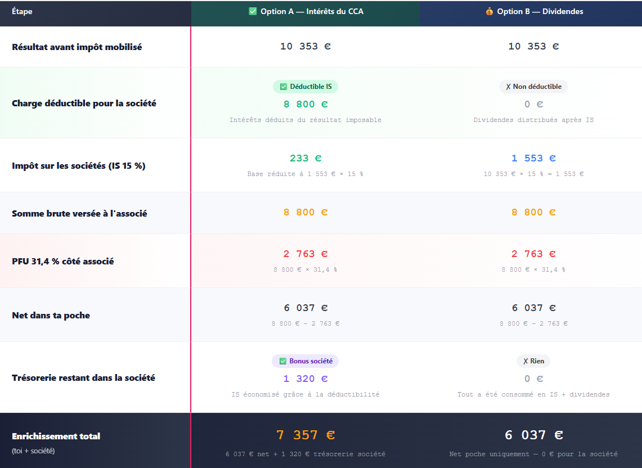Click the X icon in Non déductible badge
642x468 pixels.
point(508,87)
